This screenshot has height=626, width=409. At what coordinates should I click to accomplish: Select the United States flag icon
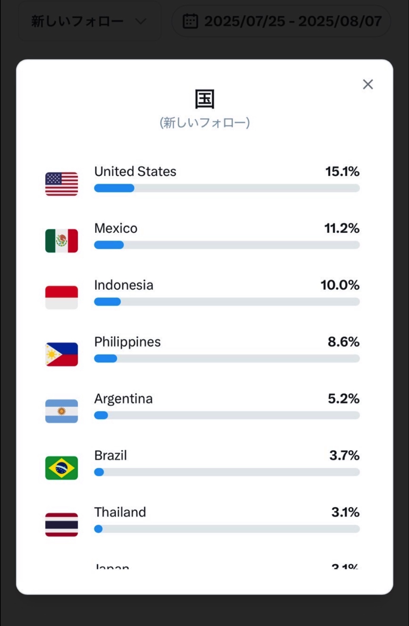(61, 184)
